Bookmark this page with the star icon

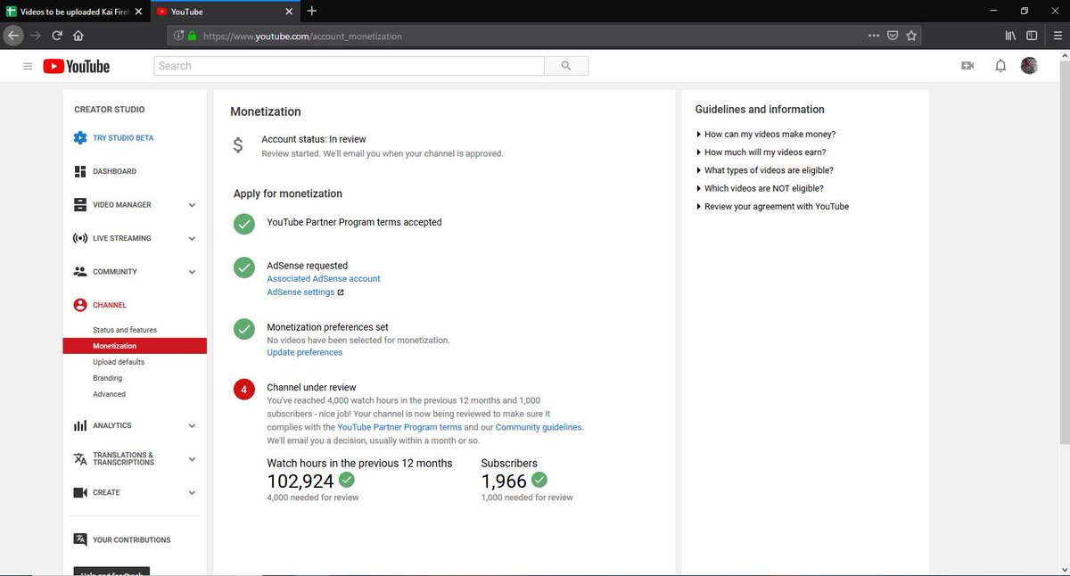tap(911, 37)
